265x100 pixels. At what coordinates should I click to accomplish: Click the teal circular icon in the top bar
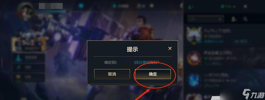point(81,6)
